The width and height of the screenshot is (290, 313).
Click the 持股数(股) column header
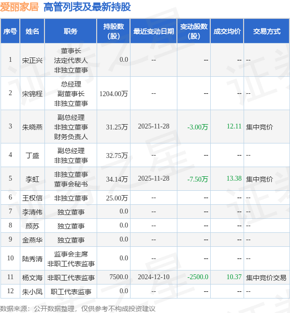[114, 31]
